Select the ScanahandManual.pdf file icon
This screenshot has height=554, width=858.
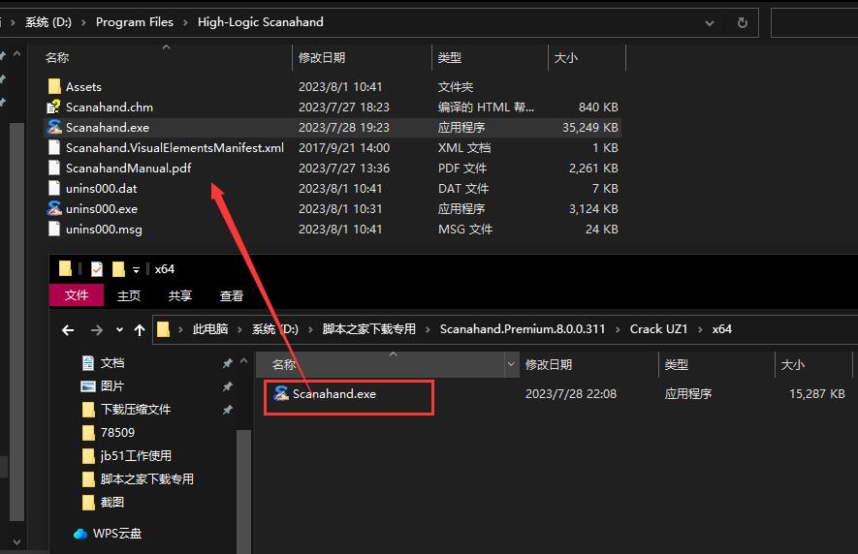coord(54,168)
